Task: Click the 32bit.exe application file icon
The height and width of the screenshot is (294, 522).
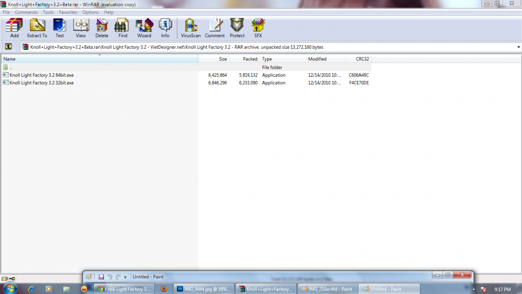Action: (x=6, y=83)
